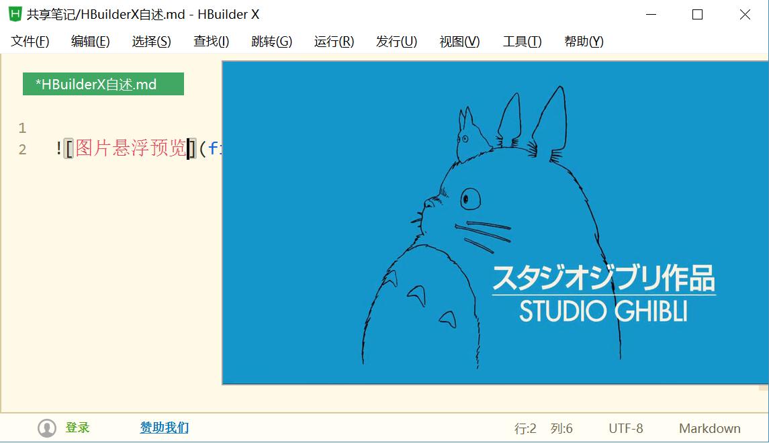
Task: Open the 赞助我们 sponsor link
Action: point(165,428)
